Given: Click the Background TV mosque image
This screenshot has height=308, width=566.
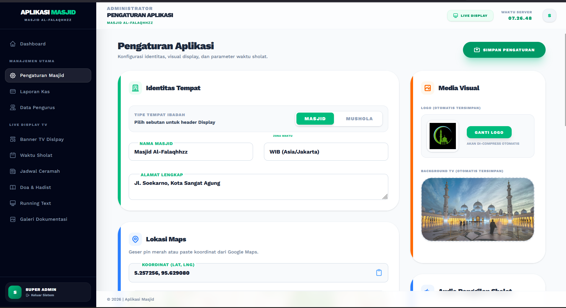Looking at the screenshot, I should tap(478, 209).
